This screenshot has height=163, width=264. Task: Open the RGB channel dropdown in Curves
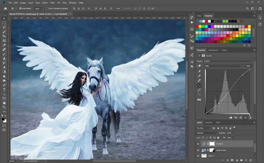223,66
